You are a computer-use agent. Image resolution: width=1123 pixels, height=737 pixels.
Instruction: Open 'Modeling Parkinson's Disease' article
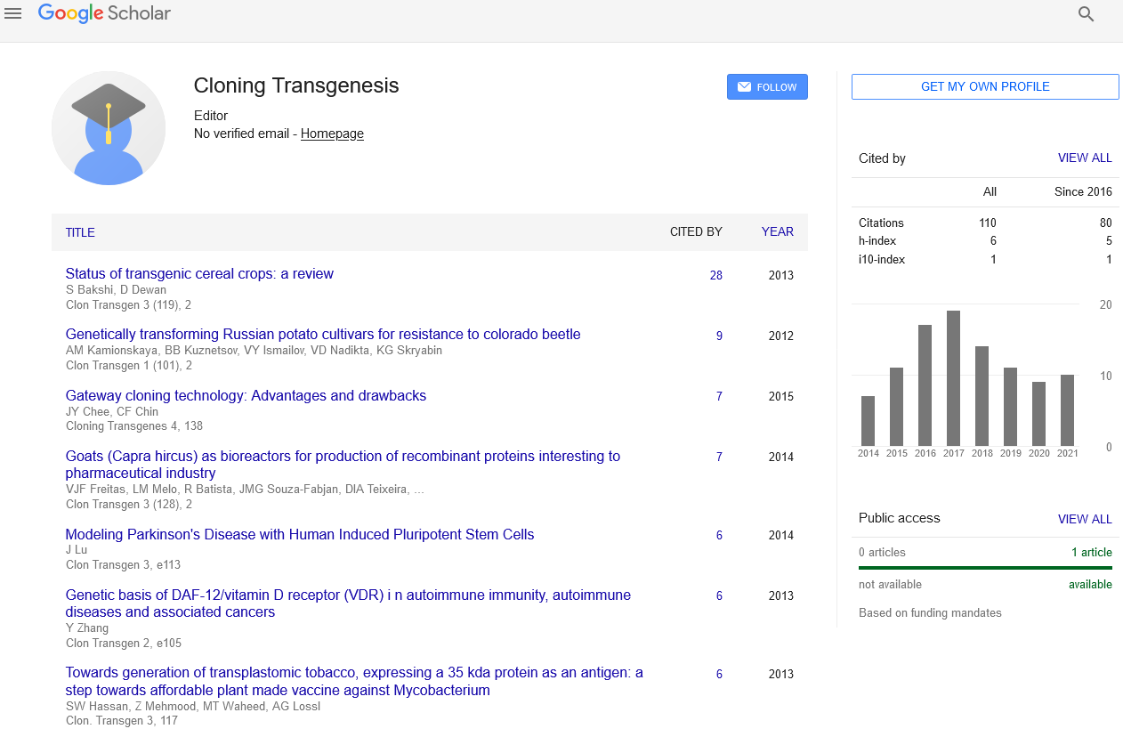pyautogui.click(x=300, y=534)
